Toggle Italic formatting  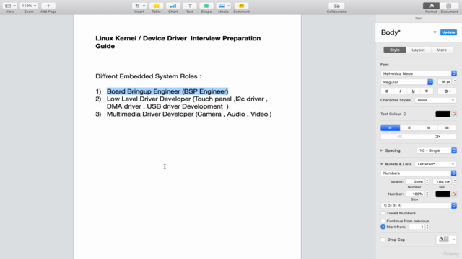[400, 91]
